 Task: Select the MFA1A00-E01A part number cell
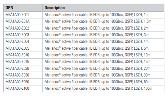click(23, 22)
